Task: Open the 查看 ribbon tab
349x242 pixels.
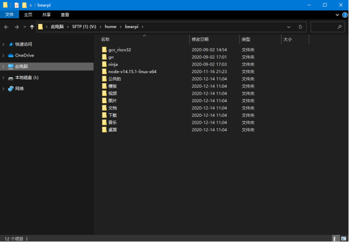Action: click(x=65, y=15)
